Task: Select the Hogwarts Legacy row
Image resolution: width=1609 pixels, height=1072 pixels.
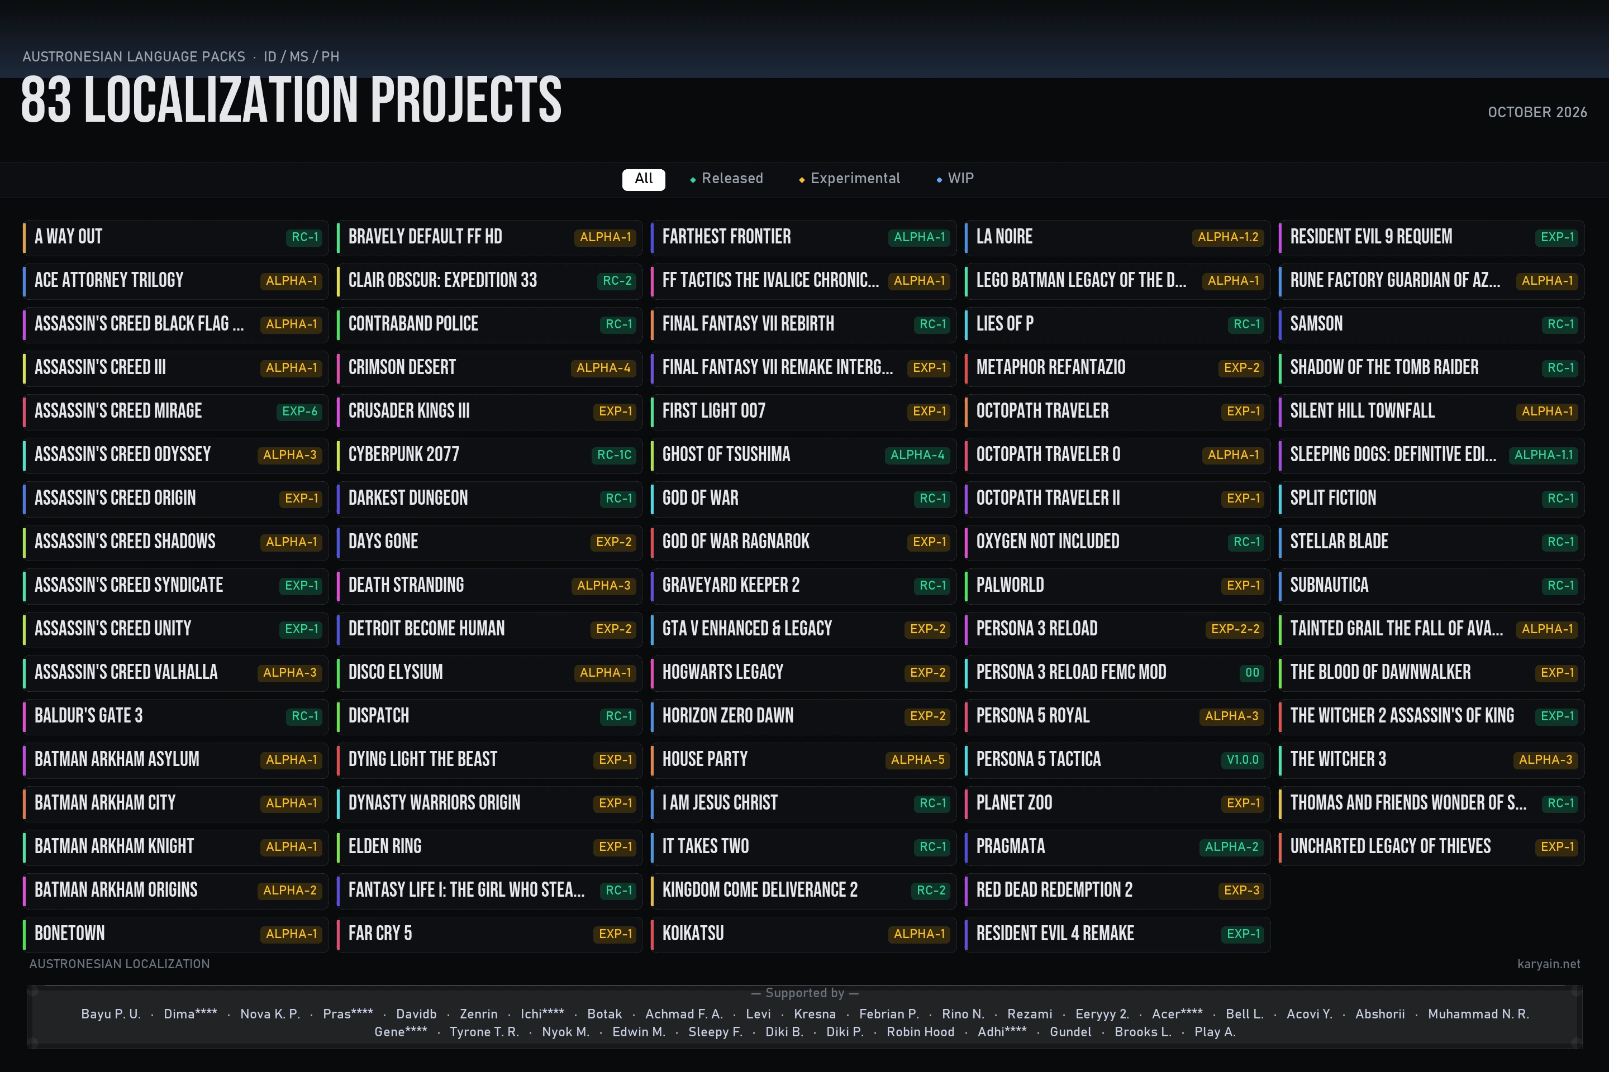Action: 804,673
